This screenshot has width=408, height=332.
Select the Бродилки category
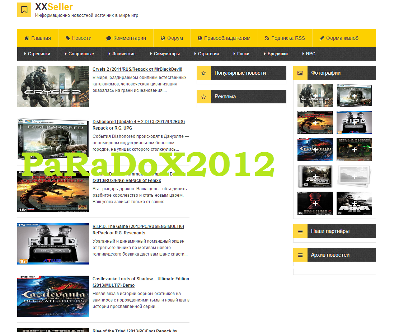click(276, 54)
